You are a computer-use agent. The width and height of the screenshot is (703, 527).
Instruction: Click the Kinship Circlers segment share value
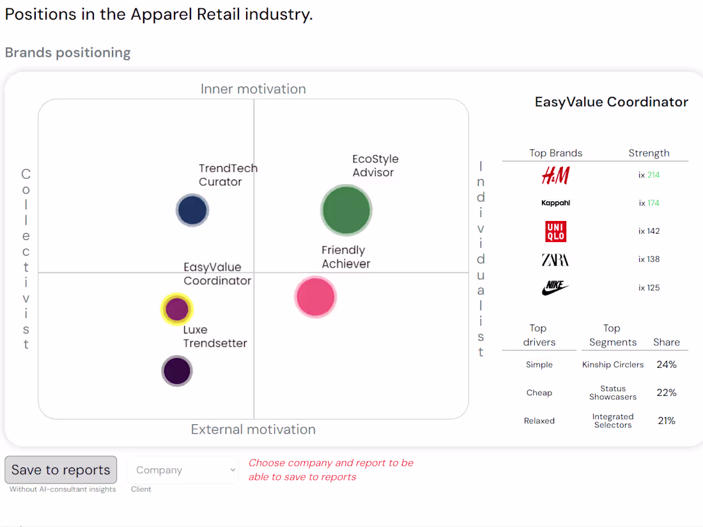(667, 364)
